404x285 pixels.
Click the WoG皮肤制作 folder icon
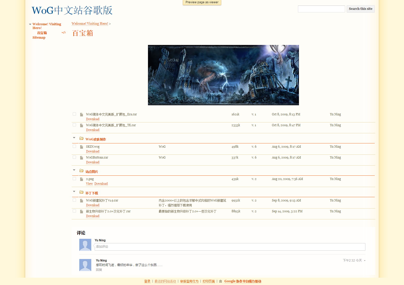coord(82,138)
